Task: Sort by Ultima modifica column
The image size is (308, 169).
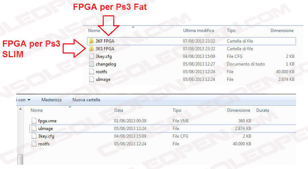Action: coord(198,31)
